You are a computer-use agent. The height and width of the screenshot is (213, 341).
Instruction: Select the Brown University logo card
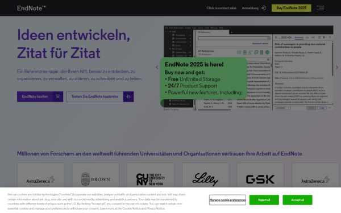click(x=95, y=175)
